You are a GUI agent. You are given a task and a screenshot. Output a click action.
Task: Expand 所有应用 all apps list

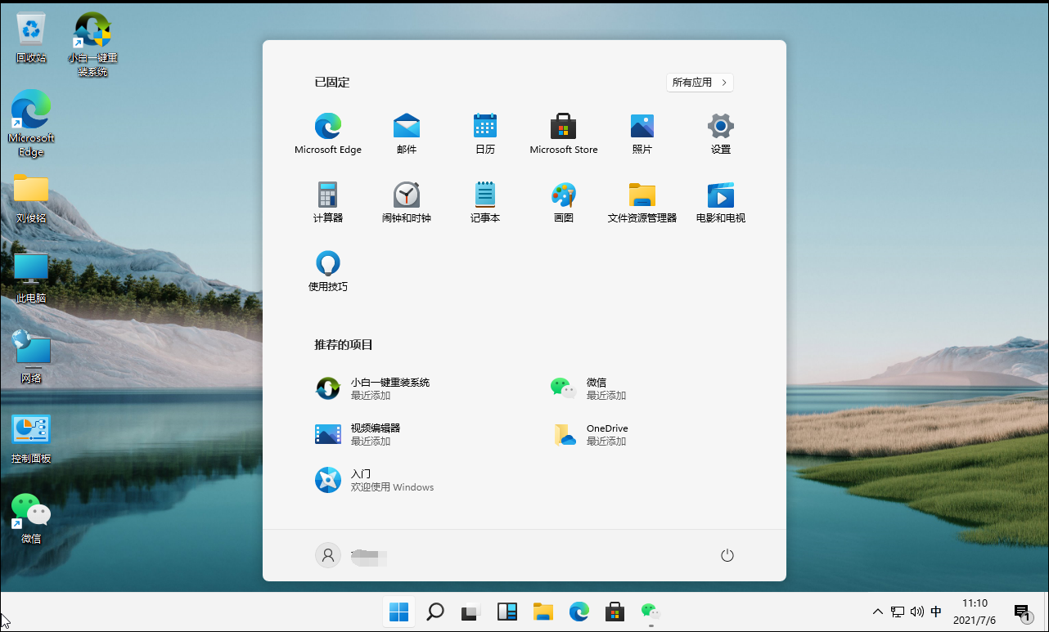pyautogui.click(x=700, y=83)
